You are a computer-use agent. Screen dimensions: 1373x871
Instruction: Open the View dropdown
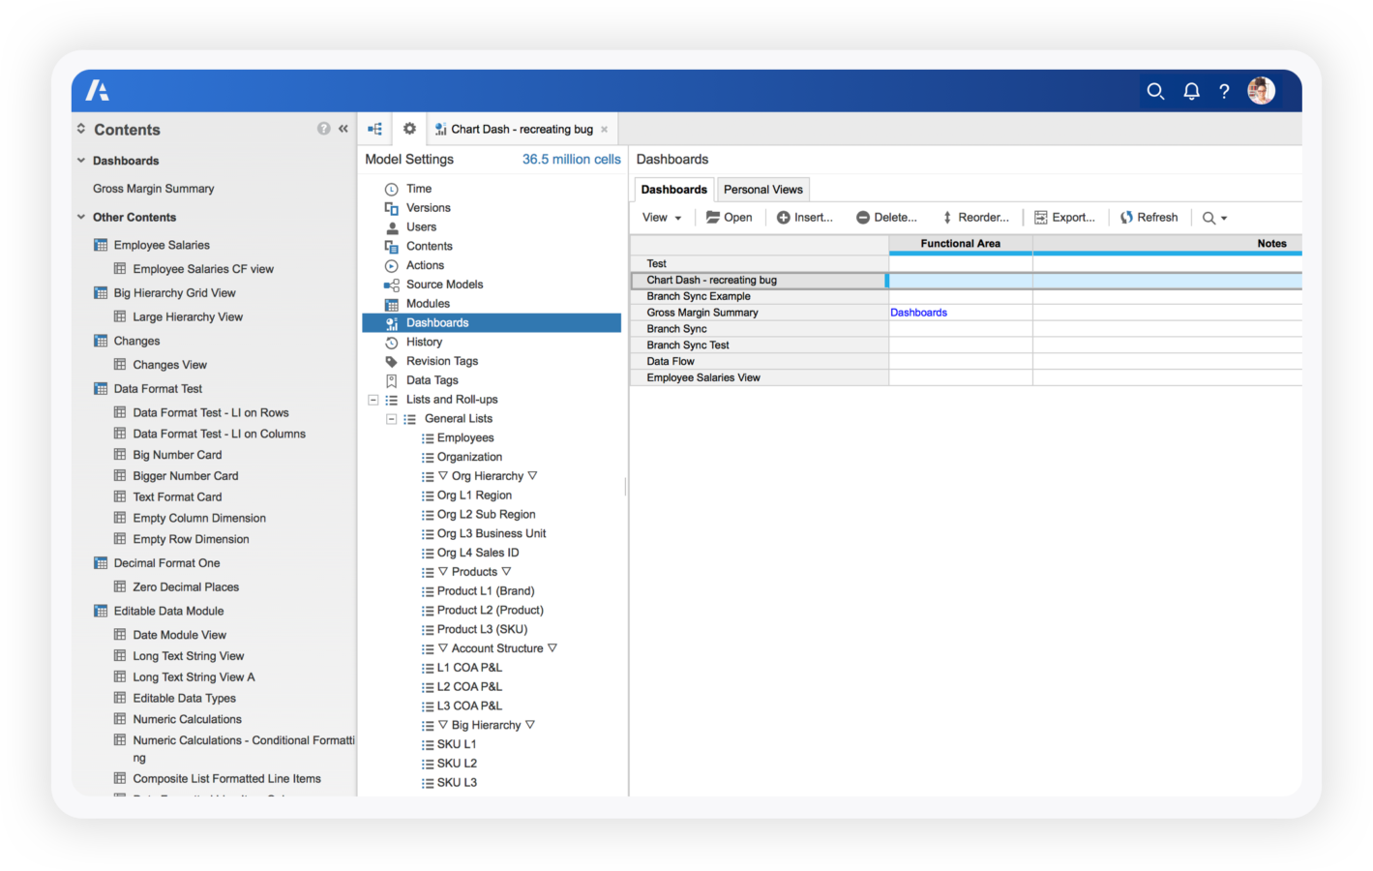(661, 217)
